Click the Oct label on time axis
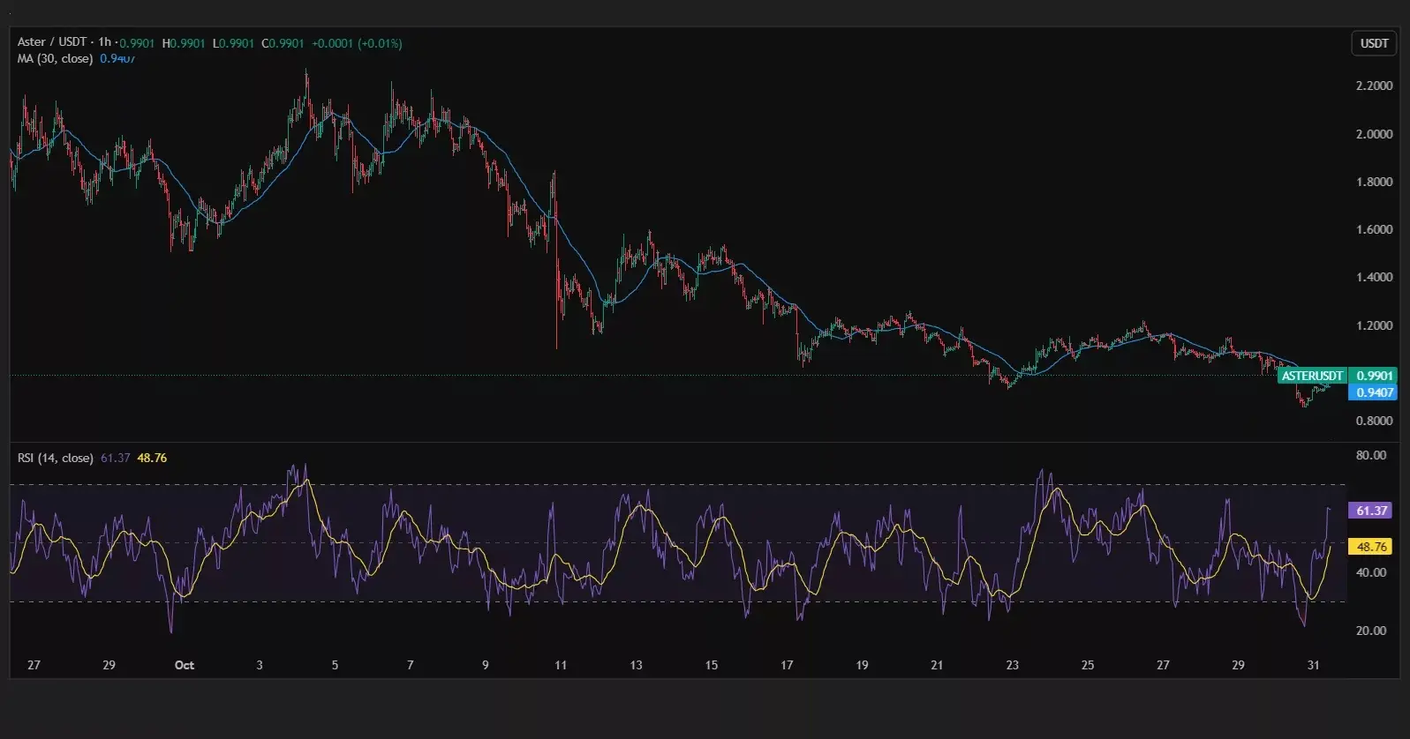Image resolution: width=1410 pixels, height=739 pixels. pyautogui.click(x=184, y=665)
